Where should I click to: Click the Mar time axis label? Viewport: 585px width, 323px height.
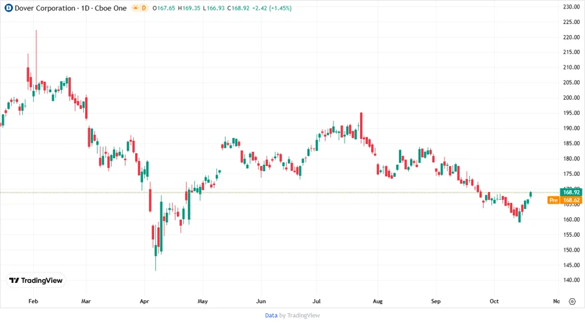(86, 302)
